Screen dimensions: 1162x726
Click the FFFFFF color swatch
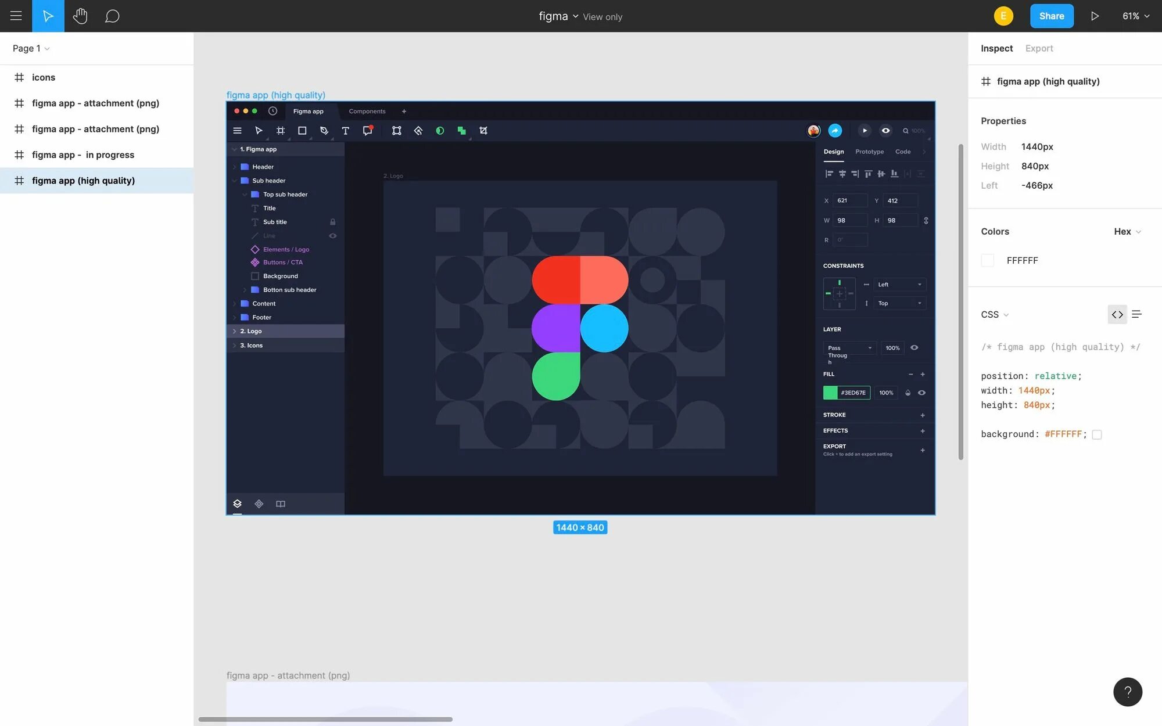click(987, 260)
